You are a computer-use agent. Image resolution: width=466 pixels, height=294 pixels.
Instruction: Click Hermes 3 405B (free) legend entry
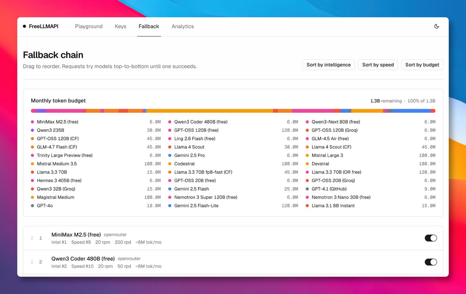pos(59,180)
